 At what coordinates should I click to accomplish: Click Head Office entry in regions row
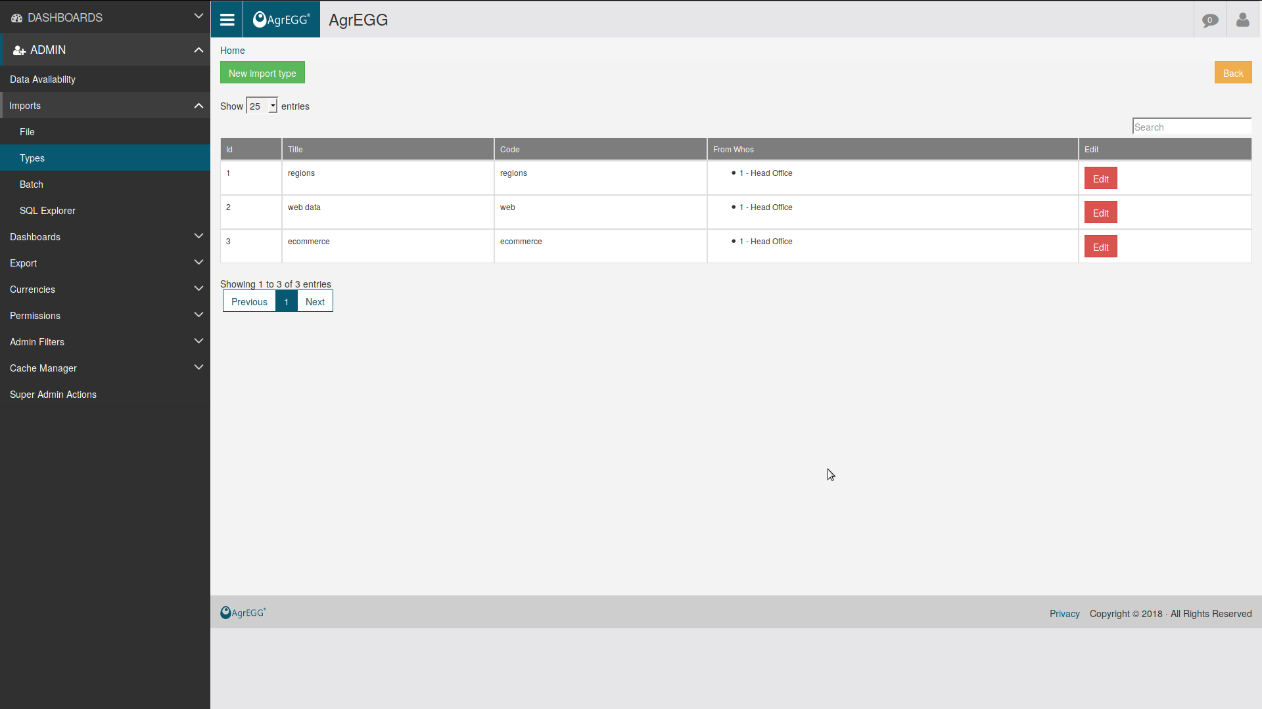pyautogui.click(x=766, y=173)
